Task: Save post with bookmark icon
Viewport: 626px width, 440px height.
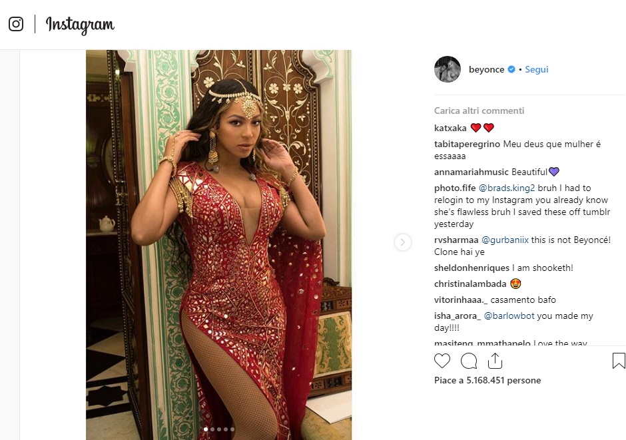Action: (x=618, y=361)
